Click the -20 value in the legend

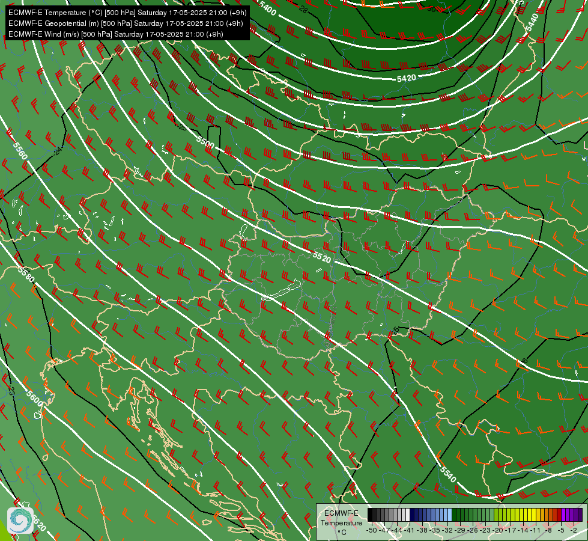click(498, 530)
